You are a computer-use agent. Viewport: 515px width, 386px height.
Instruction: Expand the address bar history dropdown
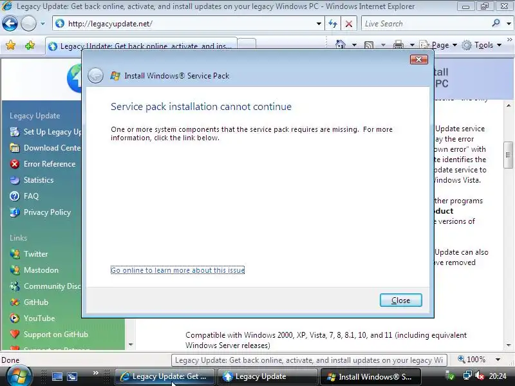319,24
